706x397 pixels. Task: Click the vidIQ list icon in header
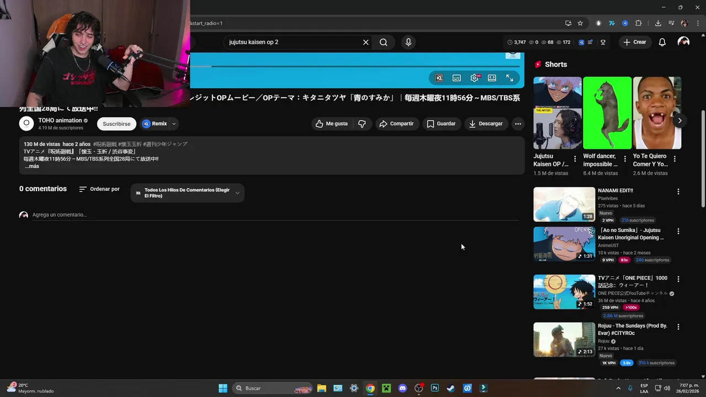pyautogui.click(x=590, y=42)
